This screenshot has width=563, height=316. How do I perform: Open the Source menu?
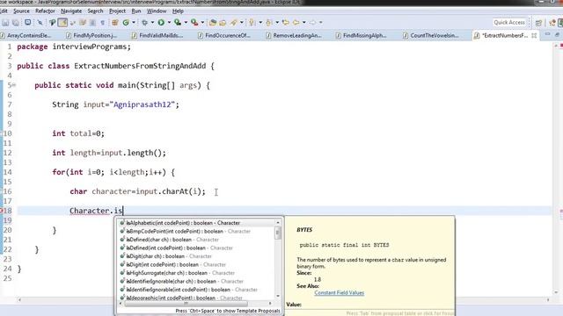[21, 11]
